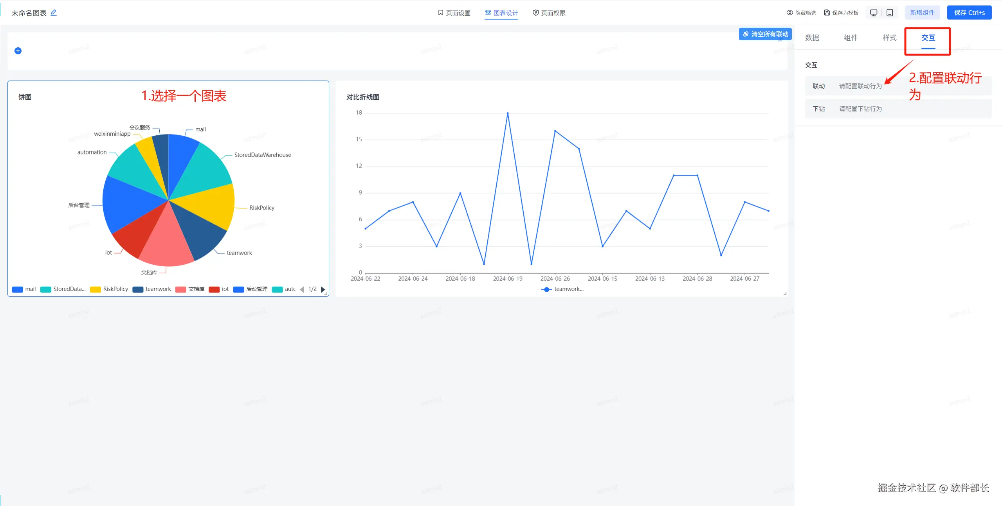Screen dimensions: 1002x506
Task: Open the 联动 linkage behavior configuration
Action: point(860,86)
